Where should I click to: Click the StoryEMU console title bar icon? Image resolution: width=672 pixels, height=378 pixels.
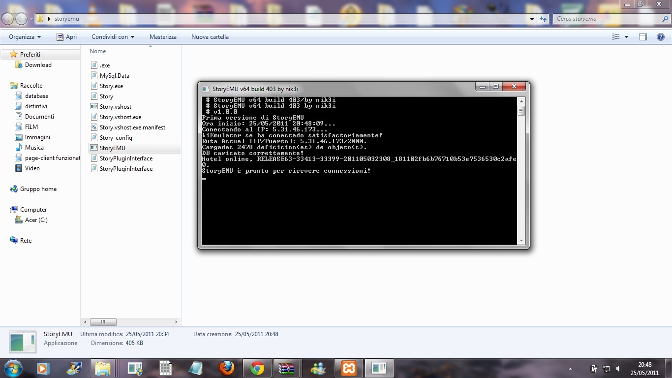tap(206, 89)
